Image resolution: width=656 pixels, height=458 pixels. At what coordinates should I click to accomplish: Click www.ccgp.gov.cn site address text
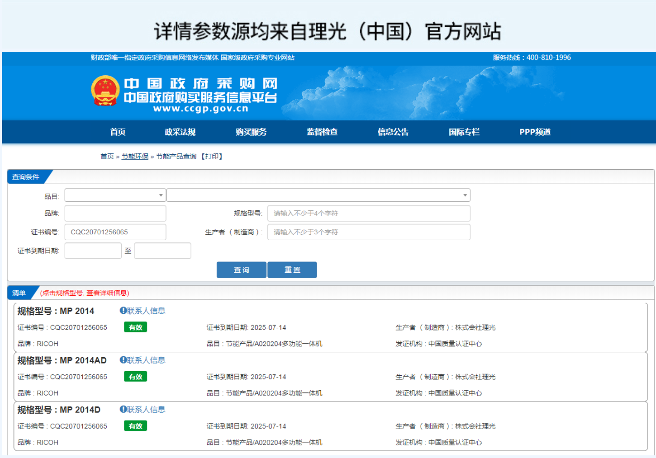pyautogui.click(x=200, y=108)
